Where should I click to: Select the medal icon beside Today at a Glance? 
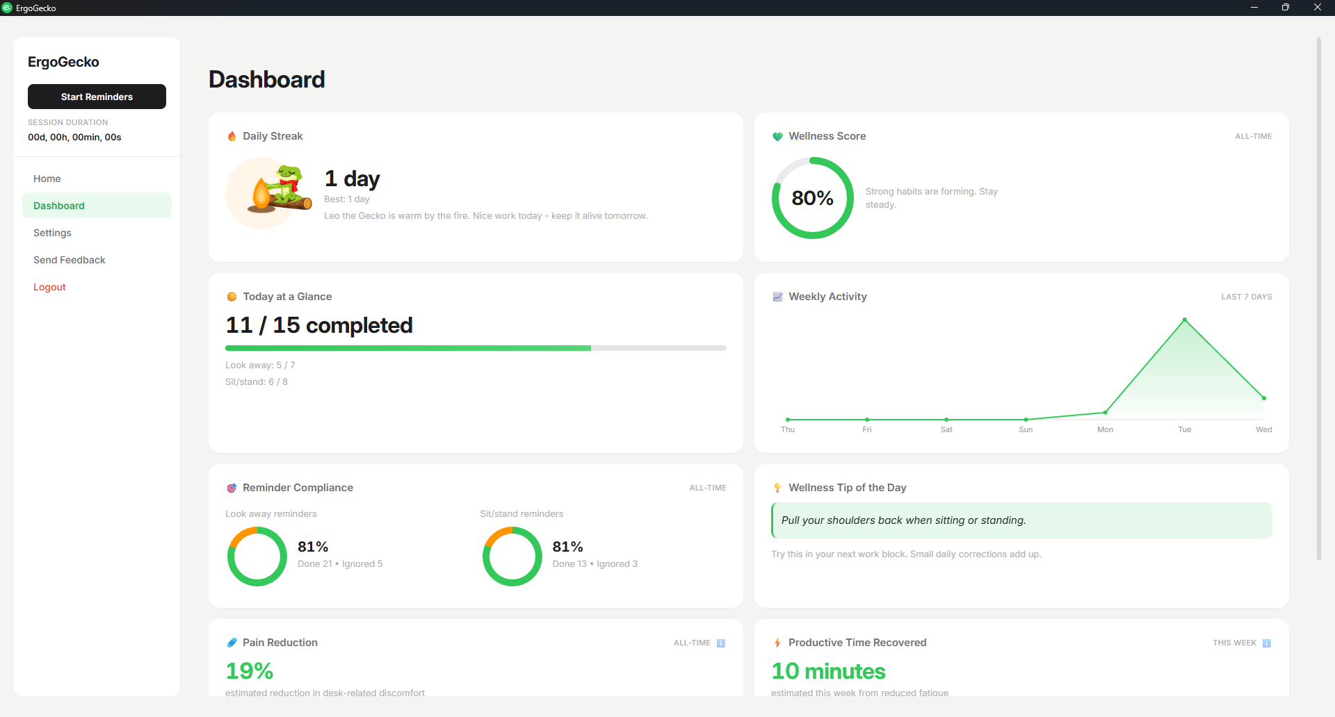pos(232,296)
